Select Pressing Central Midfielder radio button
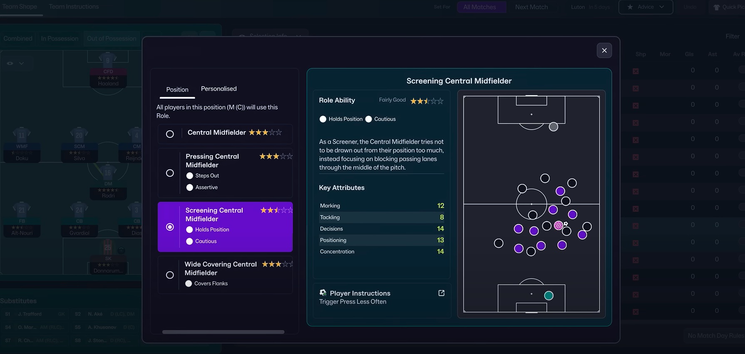 pos(170,173)
